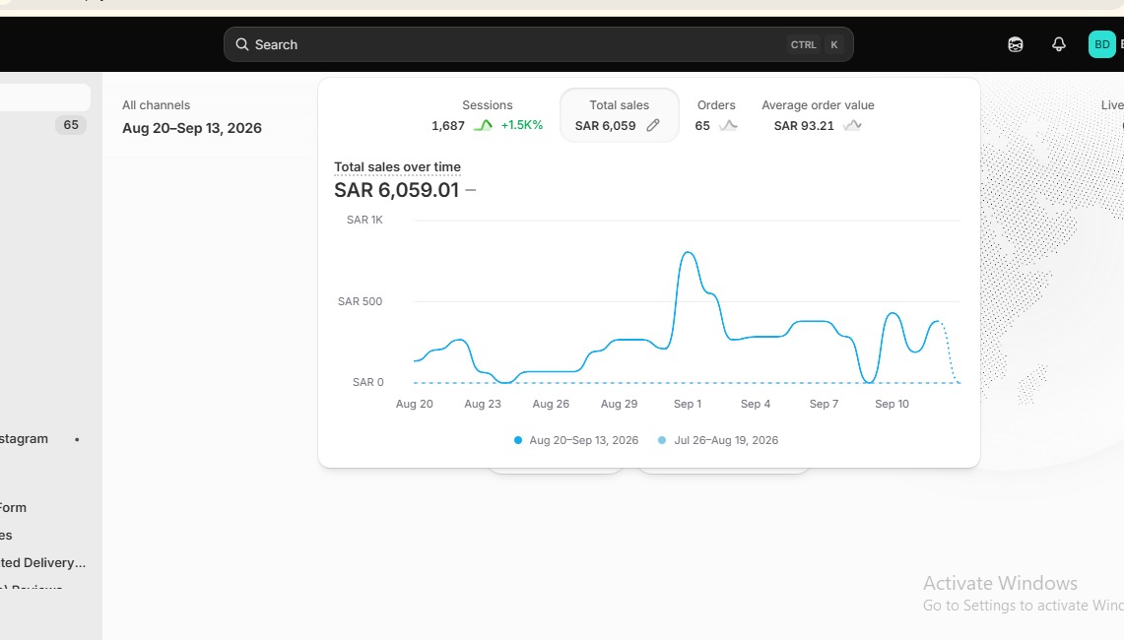Open the sidebar 'ted Delivery...' app
The width and height of the screenshot is (1124, 640).
tap(43, 562)
